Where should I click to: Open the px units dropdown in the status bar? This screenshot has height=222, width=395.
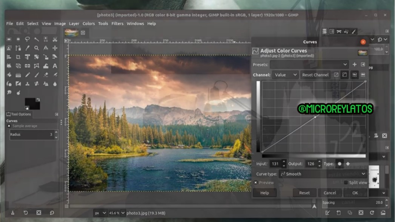click(100, 213)
